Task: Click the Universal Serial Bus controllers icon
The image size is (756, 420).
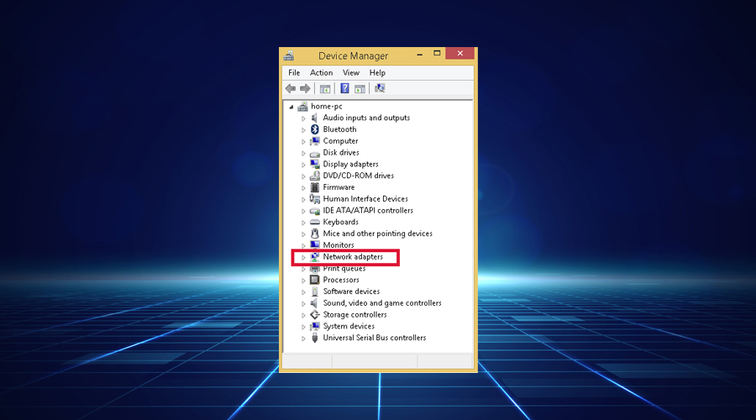Action: click(314, 338)
